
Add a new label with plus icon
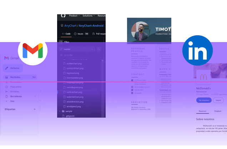pyautogui.click(x=35, y=109)
